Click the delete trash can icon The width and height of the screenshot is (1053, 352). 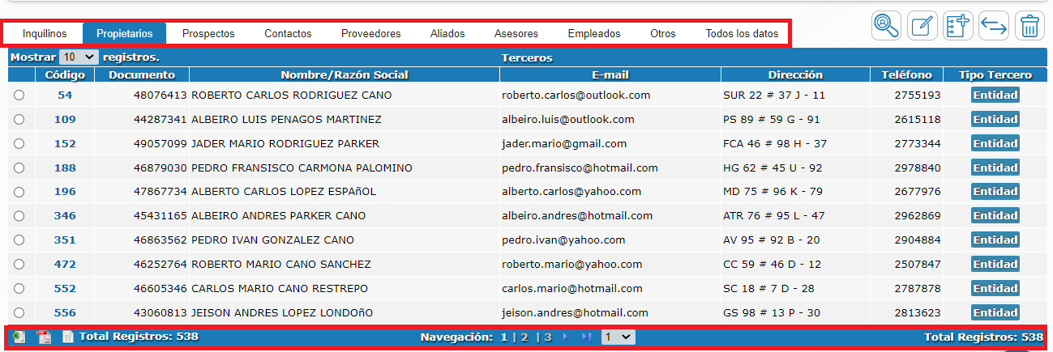(x=1029, y=27)
